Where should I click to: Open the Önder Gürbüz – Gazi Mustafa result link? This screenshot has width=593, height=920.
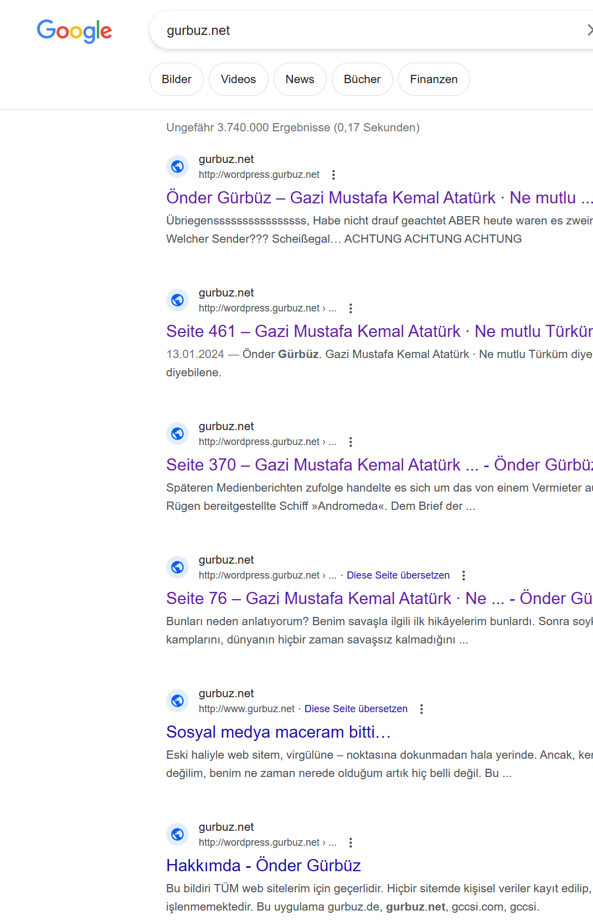(x=379, y=198)
